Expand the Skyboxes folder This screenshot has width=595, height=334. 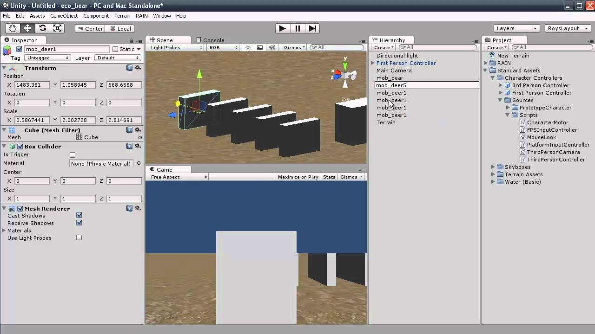coord(493,167)
